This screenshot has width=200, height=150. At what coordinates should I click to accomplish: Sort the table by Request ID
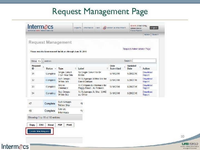tap(37, 67)
